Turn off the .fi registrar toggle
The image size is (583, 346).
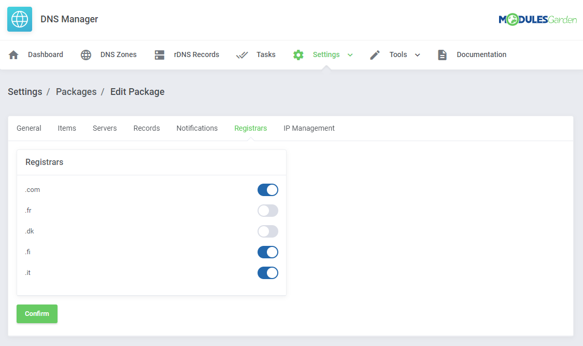point(268,252)
